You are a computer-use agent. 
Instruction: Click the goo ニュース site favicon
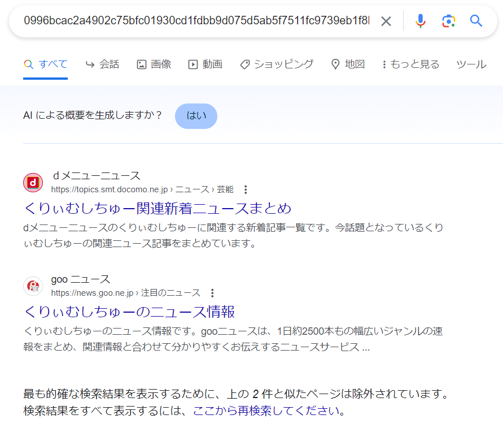[33, 286]
